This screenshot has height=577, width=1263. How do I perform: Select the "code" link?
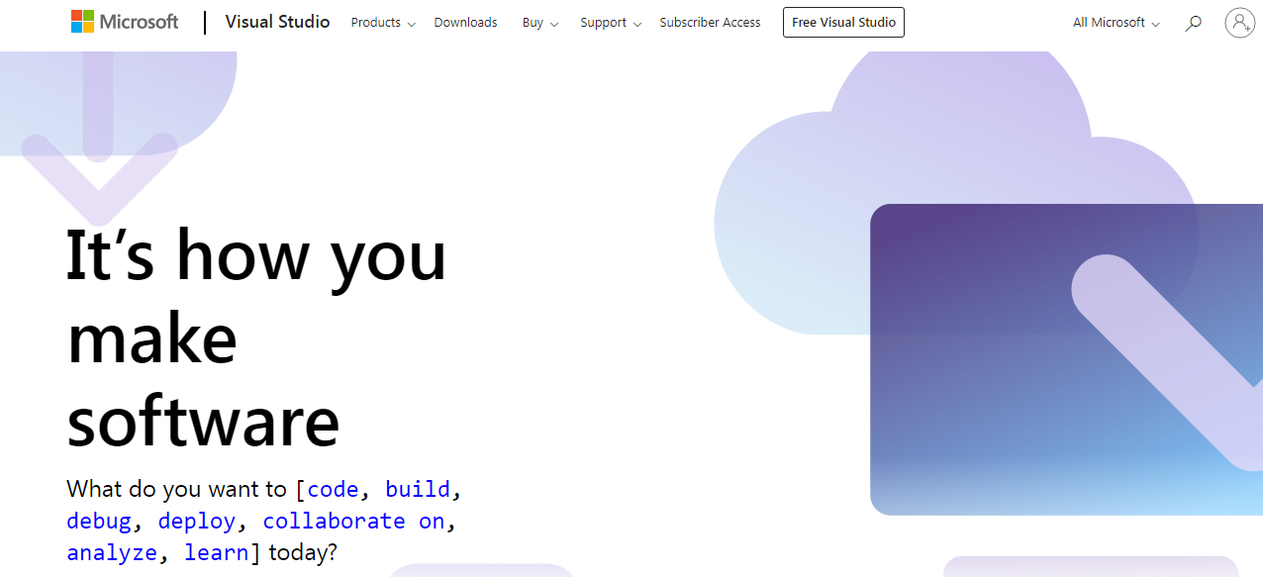pyautogui.click(x=333, y=489)
